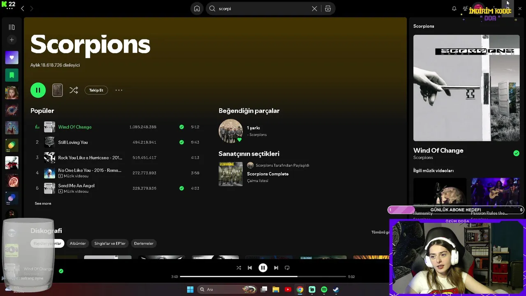Clear the search field with the X
Viewport: 526px width, 296px height.
coord(314,9)
